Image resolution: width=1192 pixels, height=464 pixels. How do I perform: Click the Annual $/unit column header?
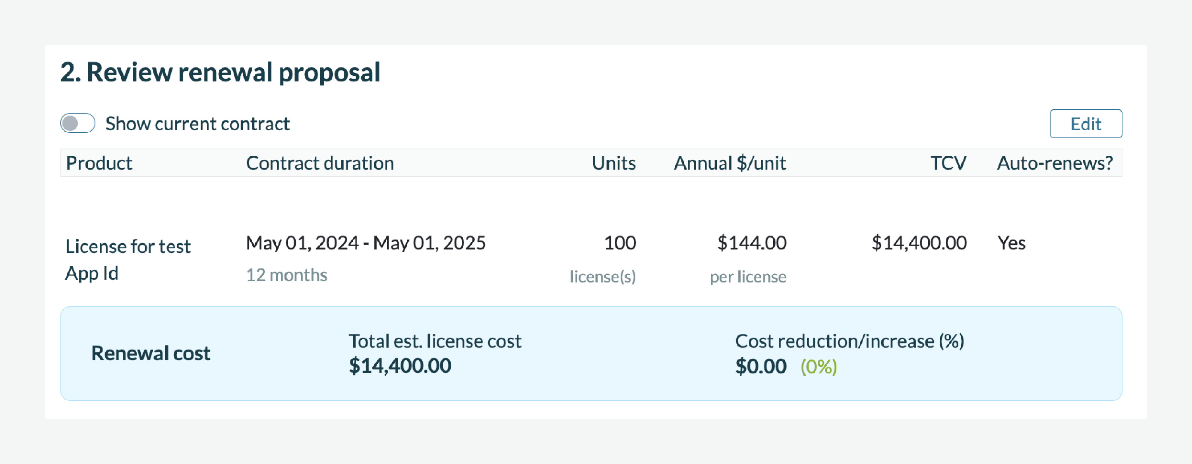pyautogui.click(x=729, y=163)
